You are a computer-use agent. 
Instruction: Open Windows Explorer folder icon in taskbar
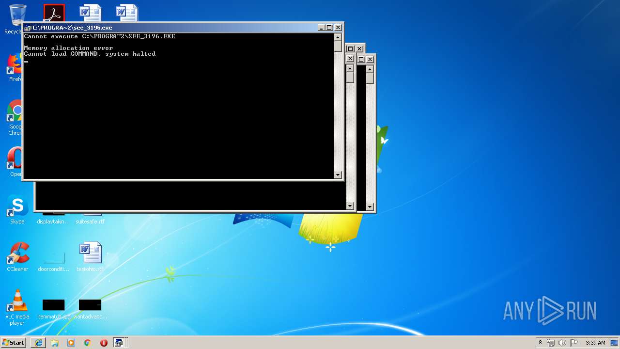(x=55, y=343)
